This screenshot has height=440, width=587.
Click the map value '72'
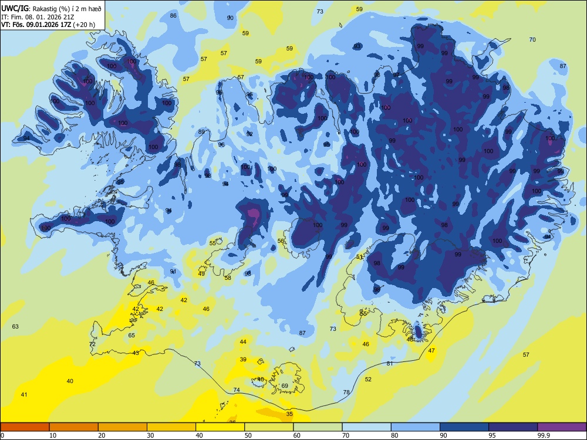pyautogui.click(x=93, y=344)
